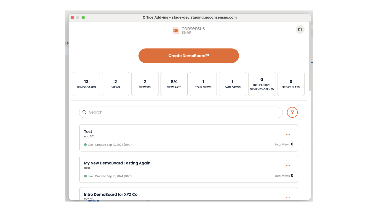Open Intro DemoBoard for XYZ Co title
Viewport: 378px width, 212px height.
point(111,195)
